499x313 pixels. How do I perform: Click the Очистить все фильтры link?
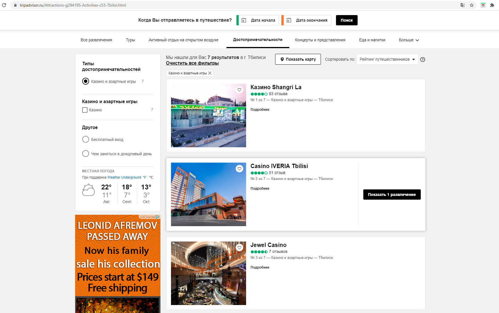click(x=192, y=63)
